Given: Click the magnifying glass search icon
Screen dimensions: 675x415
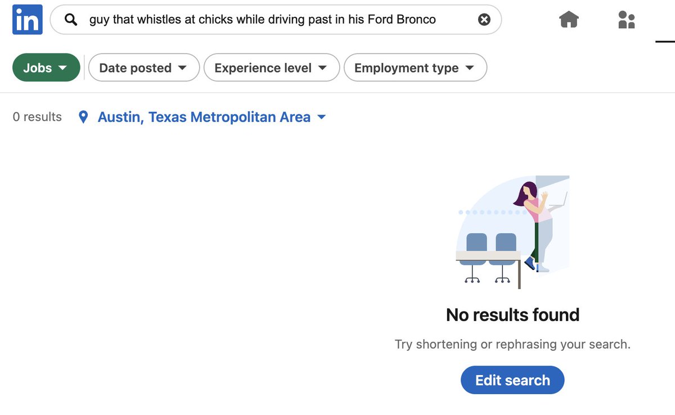Looking at the screenshot, I should point(70,20).
